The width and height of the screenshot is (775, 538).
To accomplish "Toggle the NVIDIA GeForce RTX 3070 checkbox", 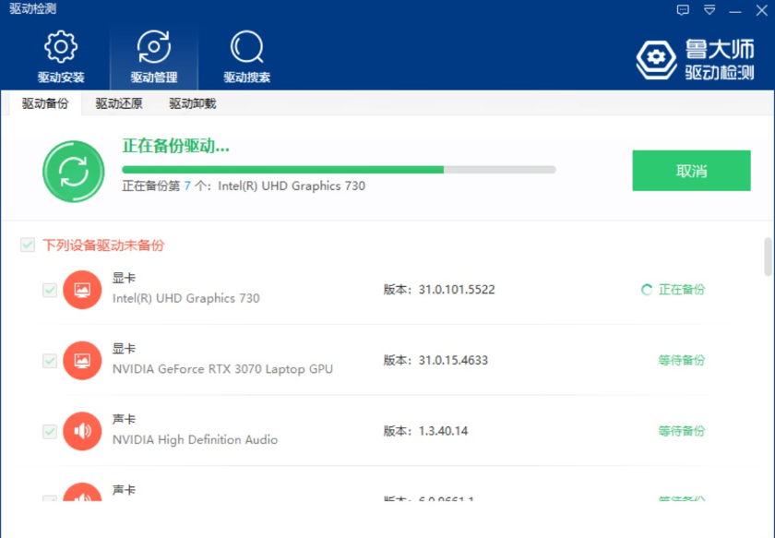I will [x=50, y=361].
